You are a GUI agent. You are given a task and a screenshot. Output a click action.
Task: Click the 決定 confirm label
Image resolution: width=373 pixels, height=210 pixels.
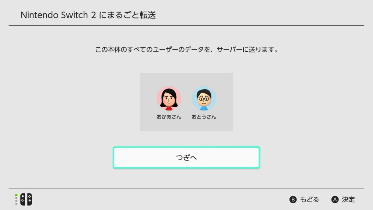click(x=348, y=199)
